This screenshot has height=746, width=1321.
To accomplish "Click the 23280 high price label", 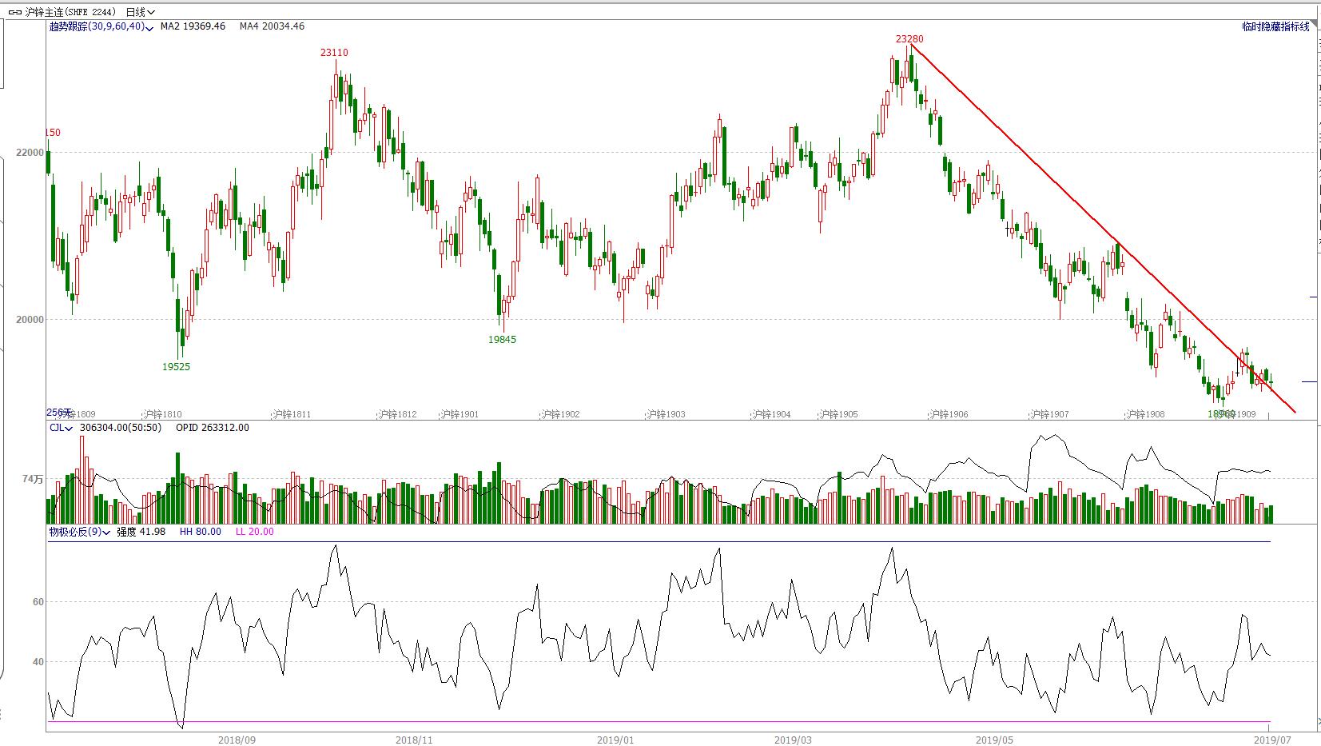I will click(x=909, y=38).
